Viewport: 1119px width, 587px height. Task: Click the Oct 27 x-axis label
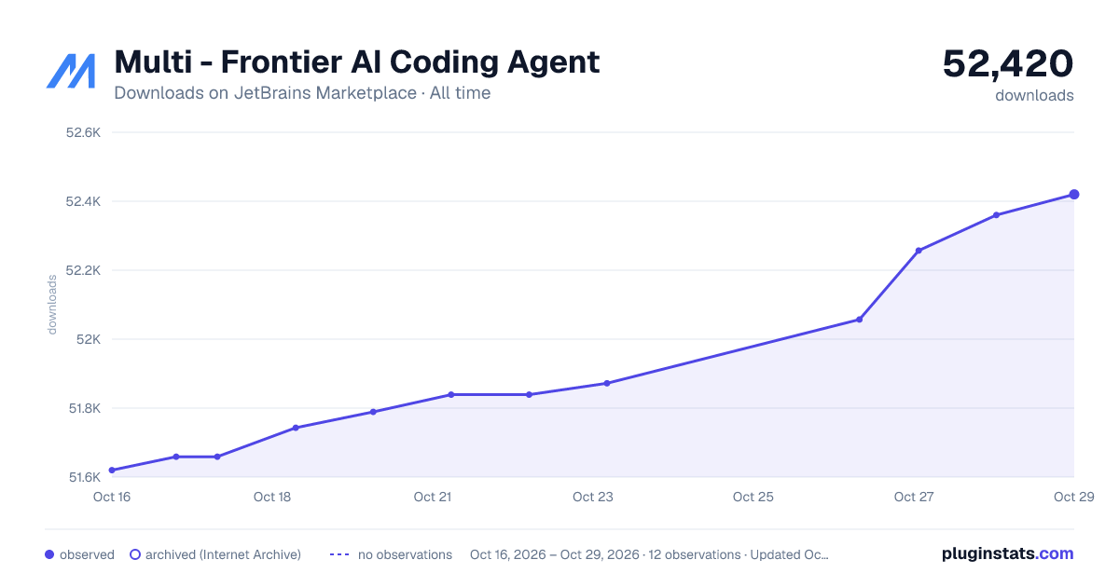[x=914, y=497]
